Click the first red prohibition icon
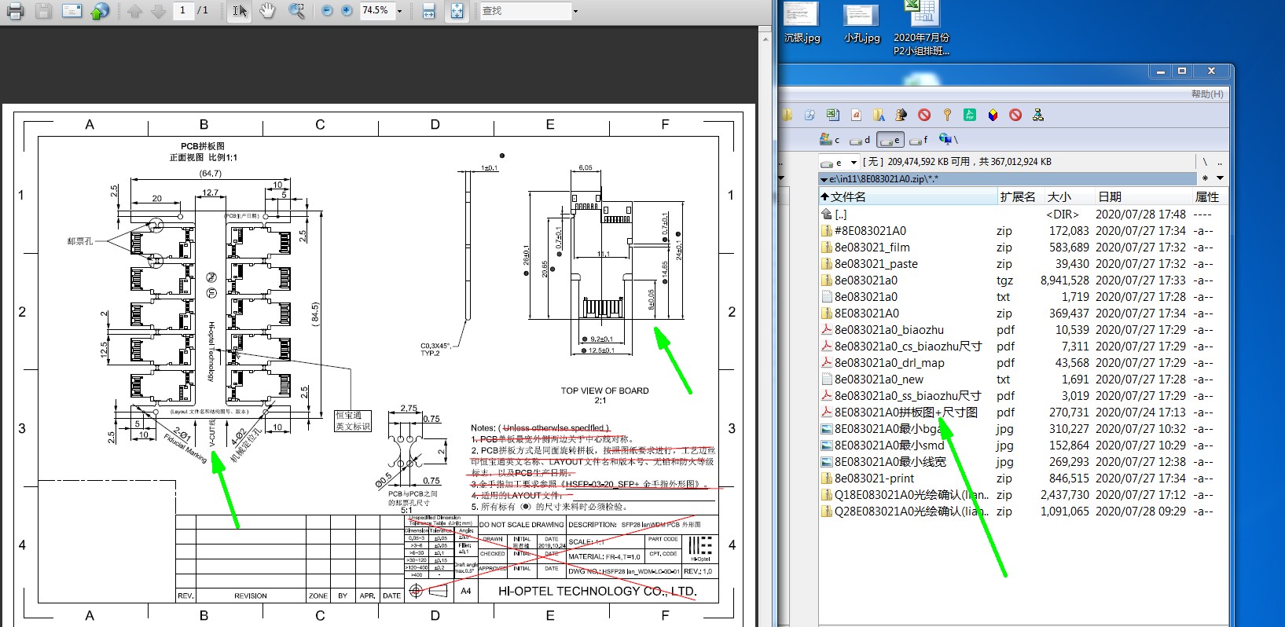1285x627 pixels. click(x=924, y=115)
